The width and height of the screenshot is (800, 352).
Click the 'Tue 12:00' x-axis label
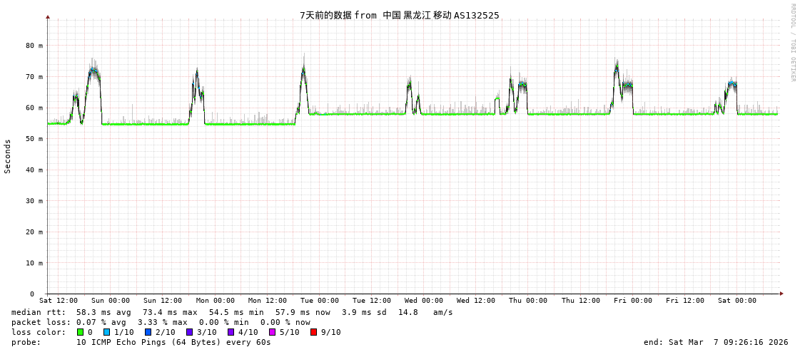[x=371, y=301]
